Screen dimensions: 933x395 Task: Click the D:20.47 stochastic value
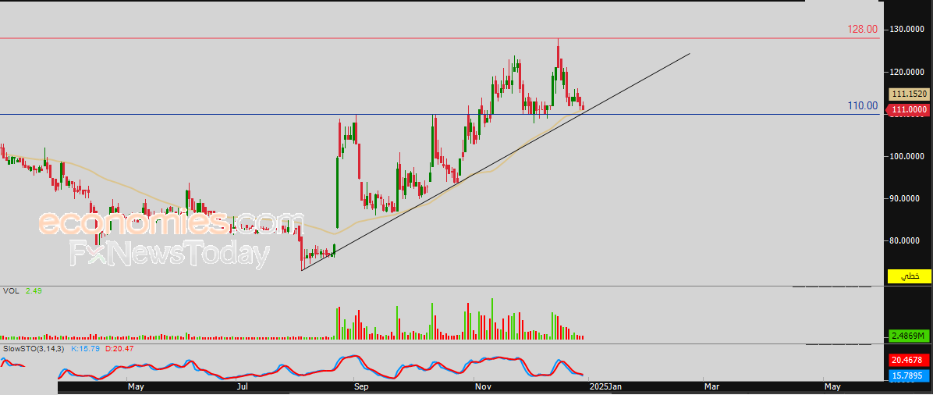point(118,348)
